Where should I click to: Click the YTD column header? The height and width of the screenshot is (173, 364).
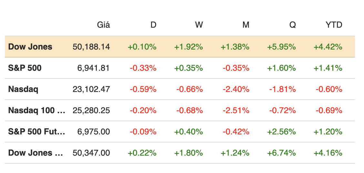coord(334,25)
